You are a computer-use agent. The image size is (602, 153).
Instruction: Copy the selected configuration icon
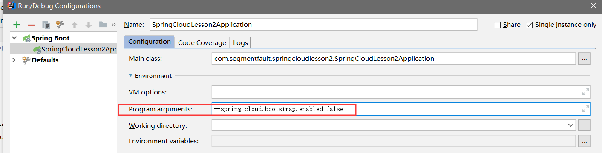click(x=46, y=25)
